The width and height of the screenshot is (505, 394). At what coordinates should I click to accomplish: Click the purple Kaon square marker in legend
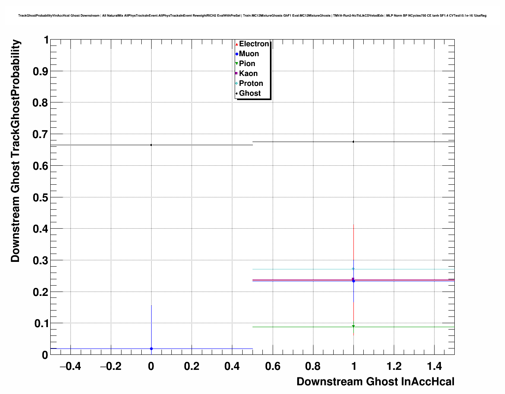pos(236,73)
